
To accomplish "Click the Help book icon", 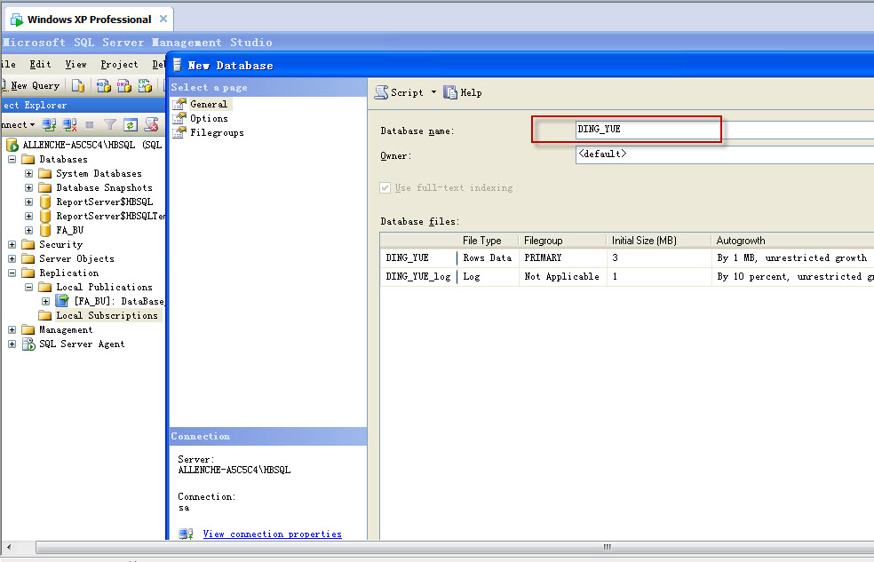I will click(450, 92).
